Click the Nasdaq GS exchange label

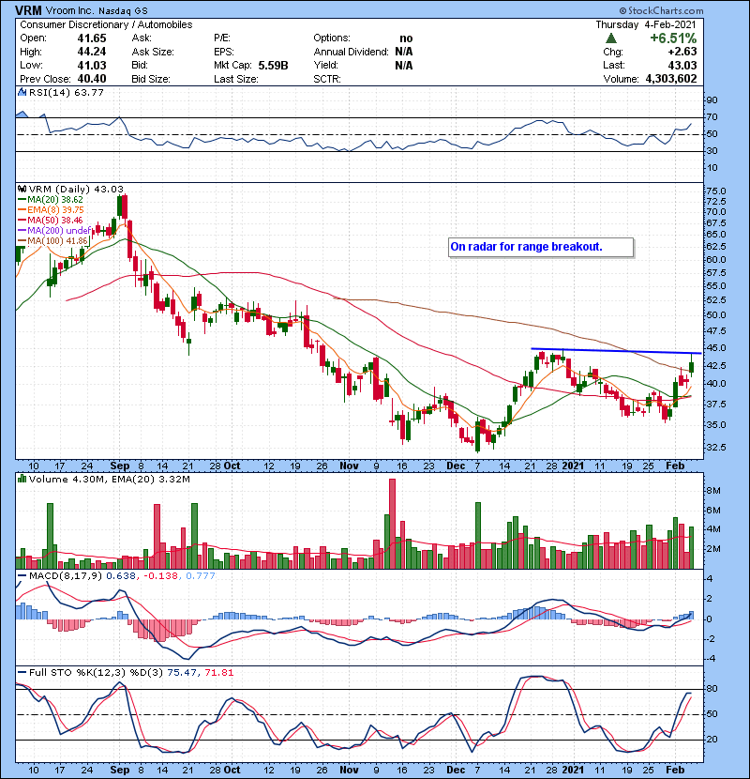(123, 11)
